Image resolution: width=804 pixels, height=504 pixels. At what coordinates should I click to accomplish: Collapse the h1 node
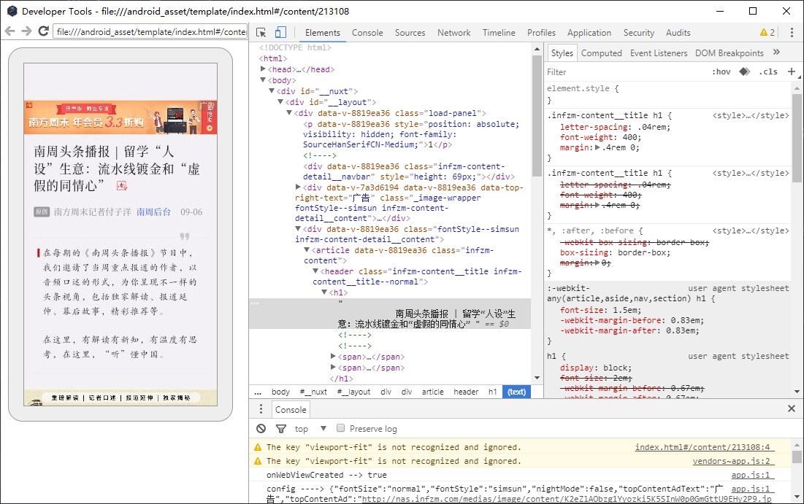[x=324, y=292]
